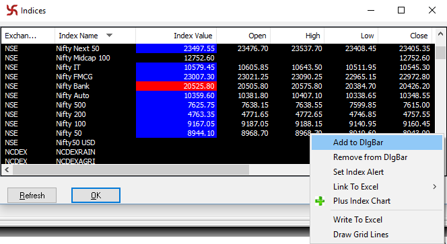Click the Refresh button
The image size is (447, 244).
[32, 196]
